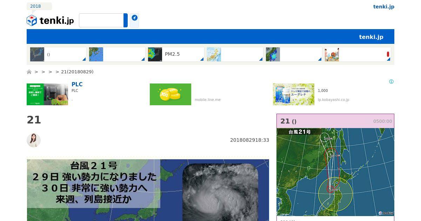Open the rain radar map thumbnail item
This screenshot has height=221, width=421.
[117, 54]
